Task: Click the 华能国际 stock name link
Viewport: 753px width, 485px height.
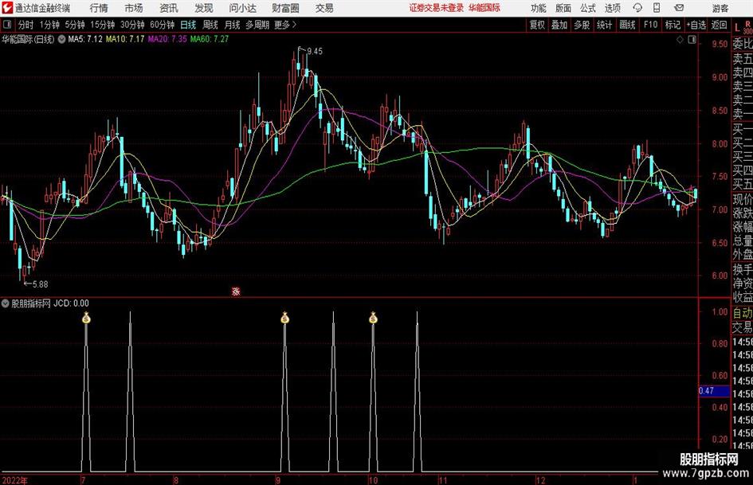Action: (x=484, y=8)
